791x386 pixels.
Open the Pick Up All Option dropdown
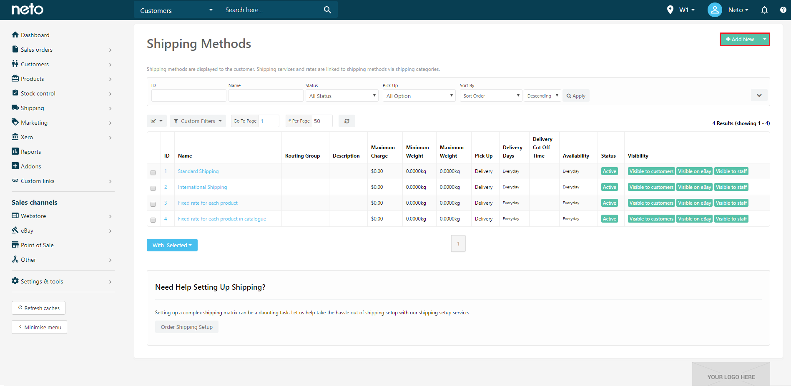pos(419,96)
